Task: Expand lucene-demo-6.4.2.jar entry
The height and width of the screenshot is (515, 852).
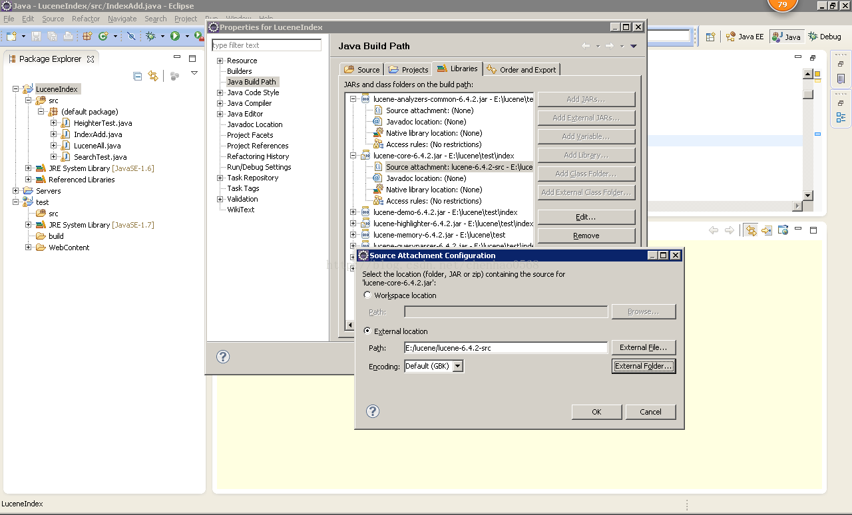Action: [353, 212]
